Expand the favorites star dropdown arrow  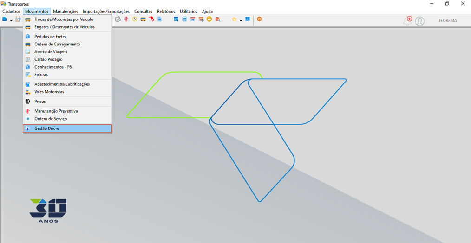pos(241,20)
